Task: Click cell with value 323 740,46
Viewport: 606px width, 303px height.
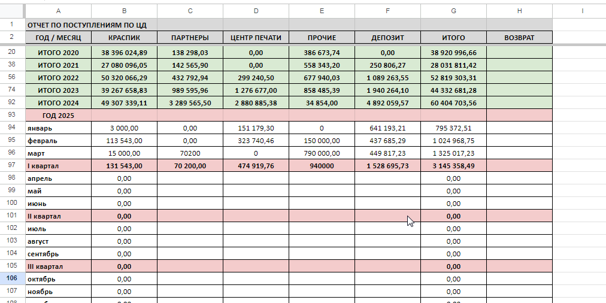Action: point(256,141)
